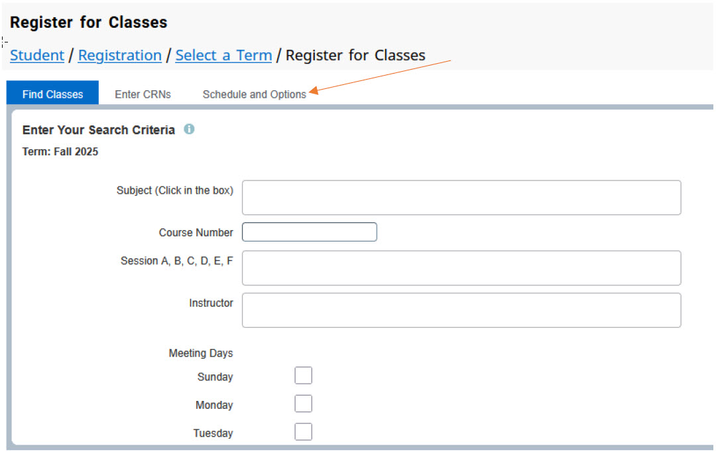The width and height of the screenshot is (716, 458).
Task: Select the Tuesday checkbox
Action: [303, 431]
